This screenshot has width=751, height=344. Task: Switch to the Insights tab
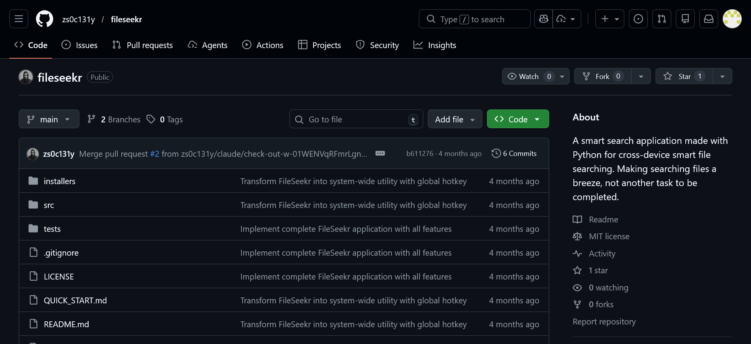[435, 45]
